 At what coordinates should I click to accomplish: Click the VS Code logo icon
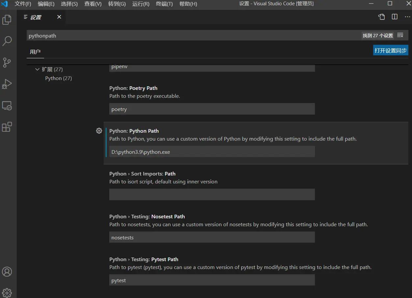(5, 4)
